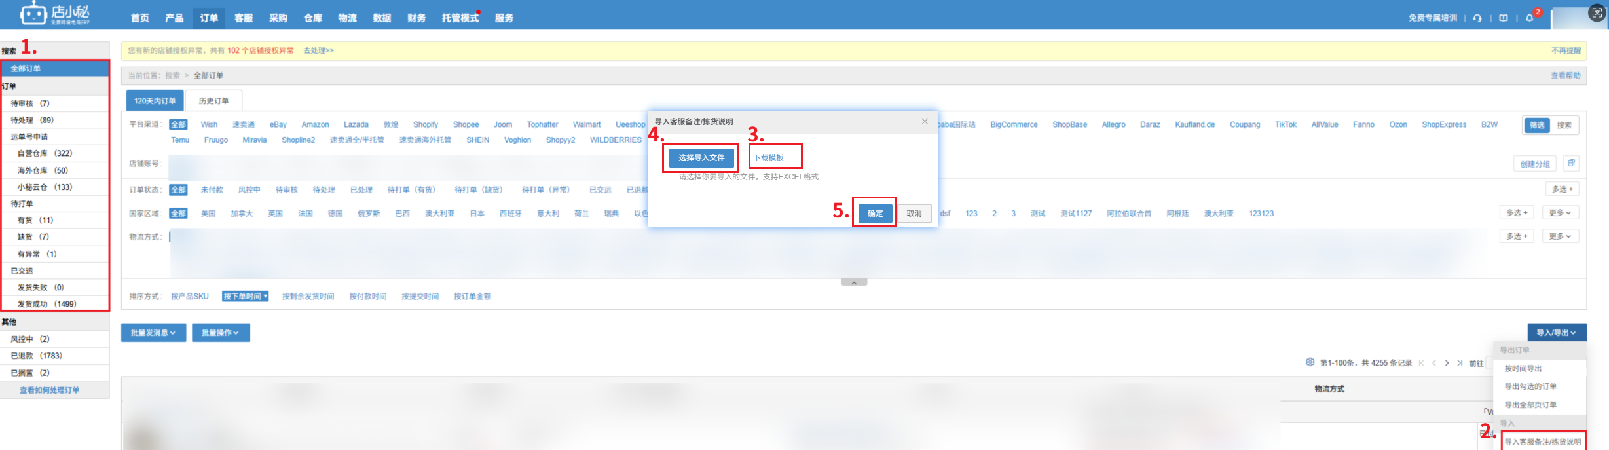Click the 店小秘 logo
This screenshot has width=1609, height=450.
tap(55, 13)
